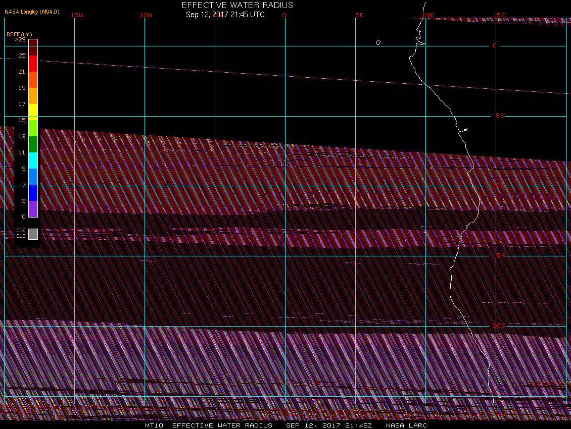Click the 'REFF (um)' legend heading
This screenshot has height=429, width=571.
[x=19, y=34]
